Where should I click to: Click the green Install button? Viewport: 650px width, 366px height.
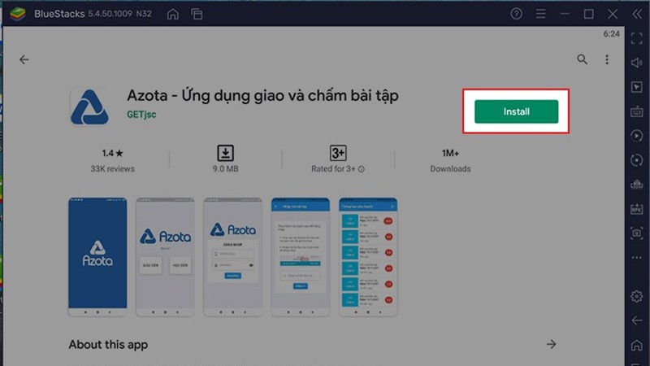(x=516, y=111)
